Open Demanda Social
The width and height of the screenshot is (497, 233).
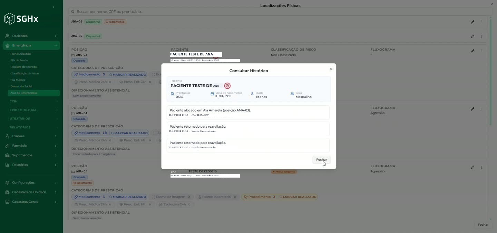pos(21,86)
